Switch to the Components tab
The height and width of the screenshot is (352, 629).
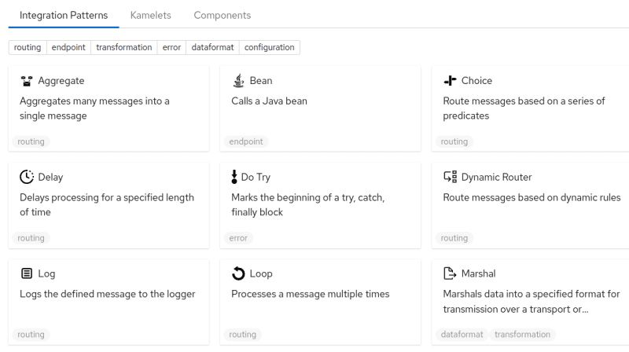(x=222, y=15)
